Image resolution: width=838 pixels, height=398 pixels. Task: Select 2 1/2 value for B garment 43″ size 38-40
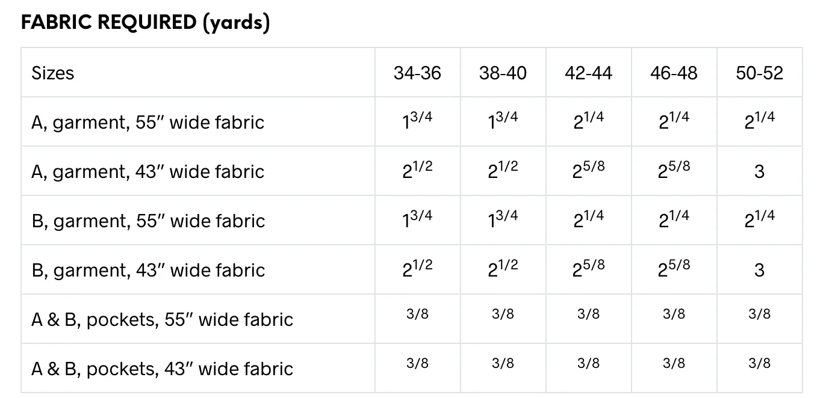click(x=503, y=268)
